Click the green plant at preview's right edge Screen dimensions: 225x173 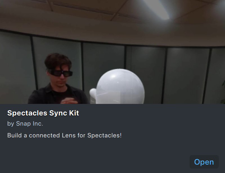point(223,92)
